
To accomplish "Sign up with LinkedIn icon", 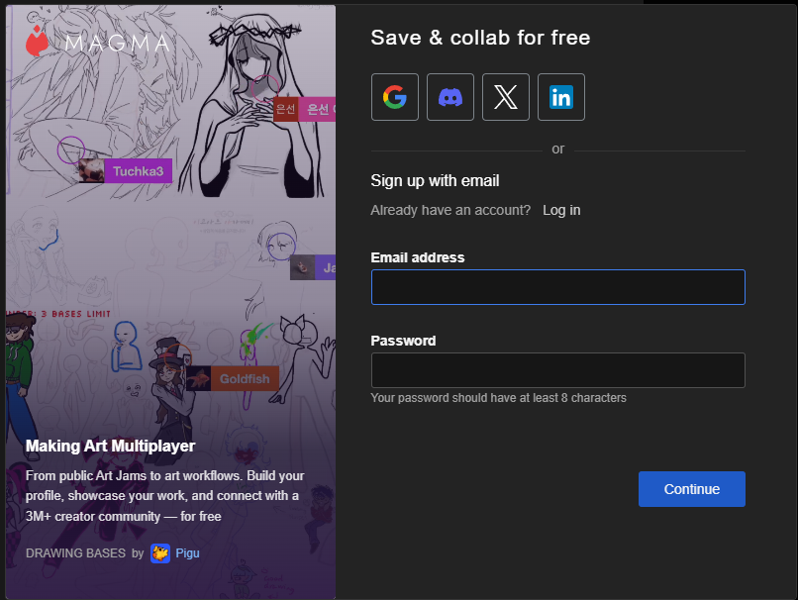I will click(x=561, y=97).
